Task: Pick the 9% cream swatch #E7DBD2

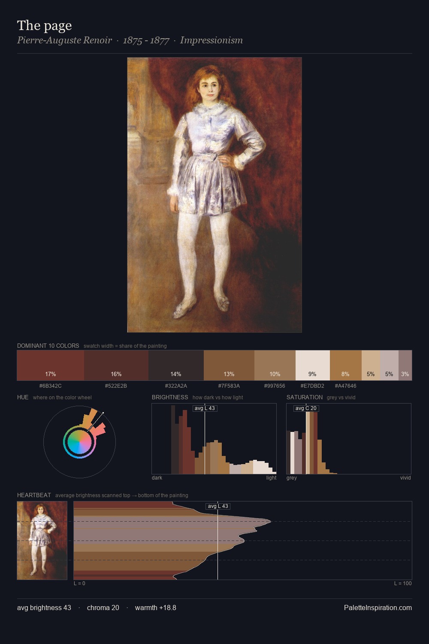Action: (x=313, y=365)
